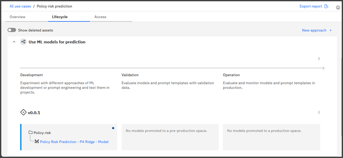Select the Policy risk folder row

click(40, 133)
